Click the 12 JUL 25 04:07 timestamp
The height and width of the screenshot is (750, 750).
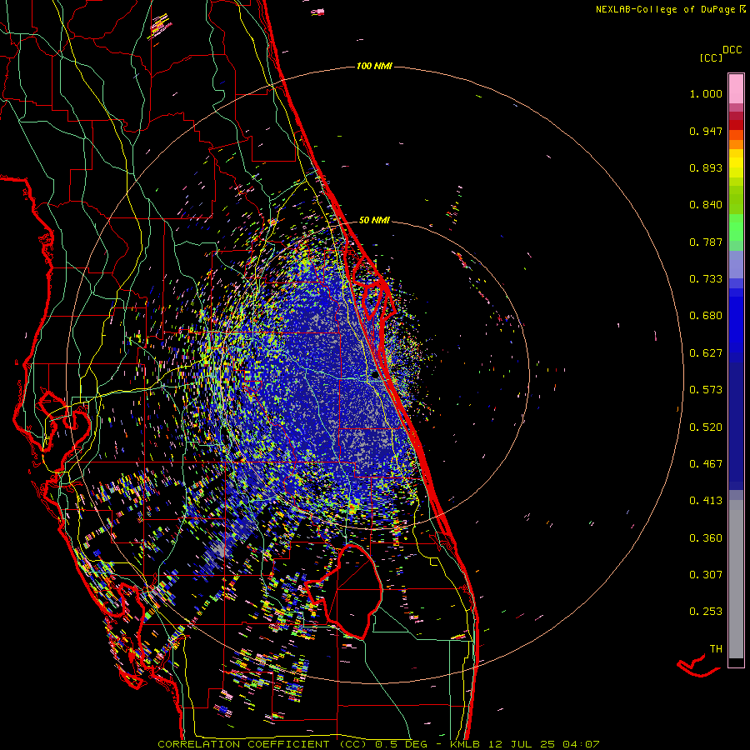[543, 744]
